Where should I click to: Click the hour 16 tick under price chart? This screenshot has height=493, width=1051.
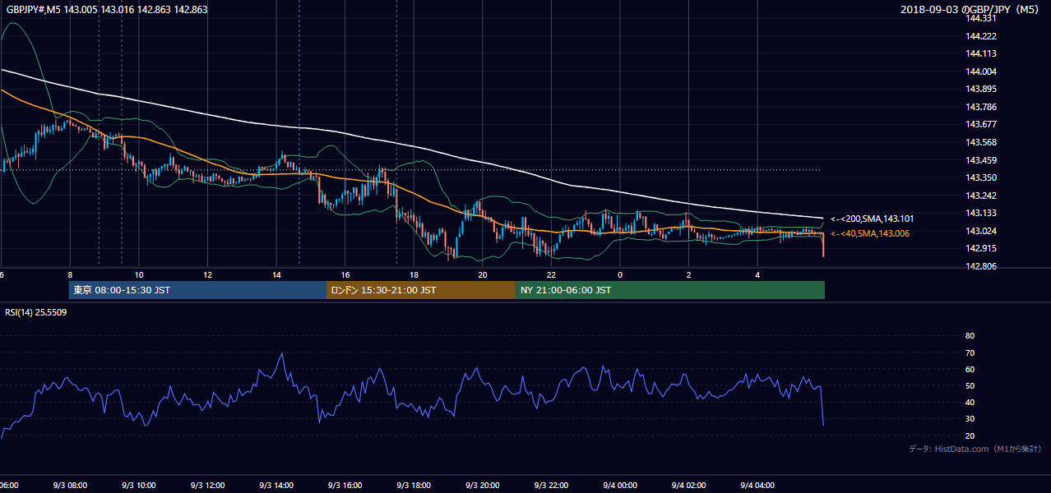[x=345, y=275]
